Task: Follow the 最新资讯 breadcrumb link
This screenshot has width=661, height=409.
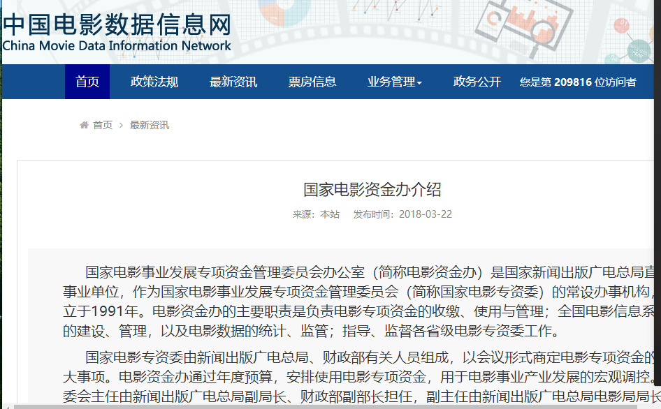Action: (150, 125)
